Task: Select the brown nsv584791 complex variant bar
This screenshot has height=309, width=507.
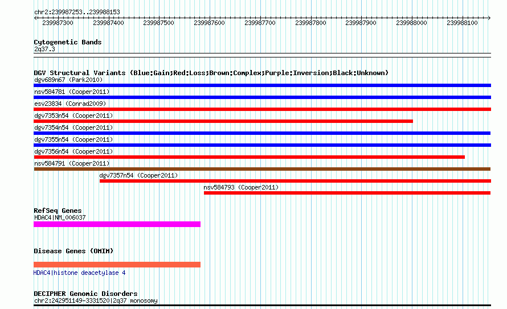Action: 262,169
